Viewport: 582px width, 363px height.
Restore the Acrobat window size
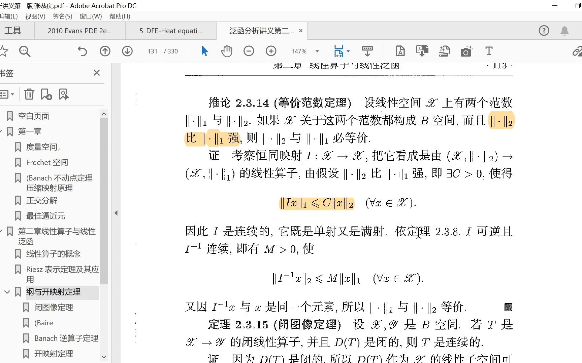pyautogui.click(x=578, y=6)
